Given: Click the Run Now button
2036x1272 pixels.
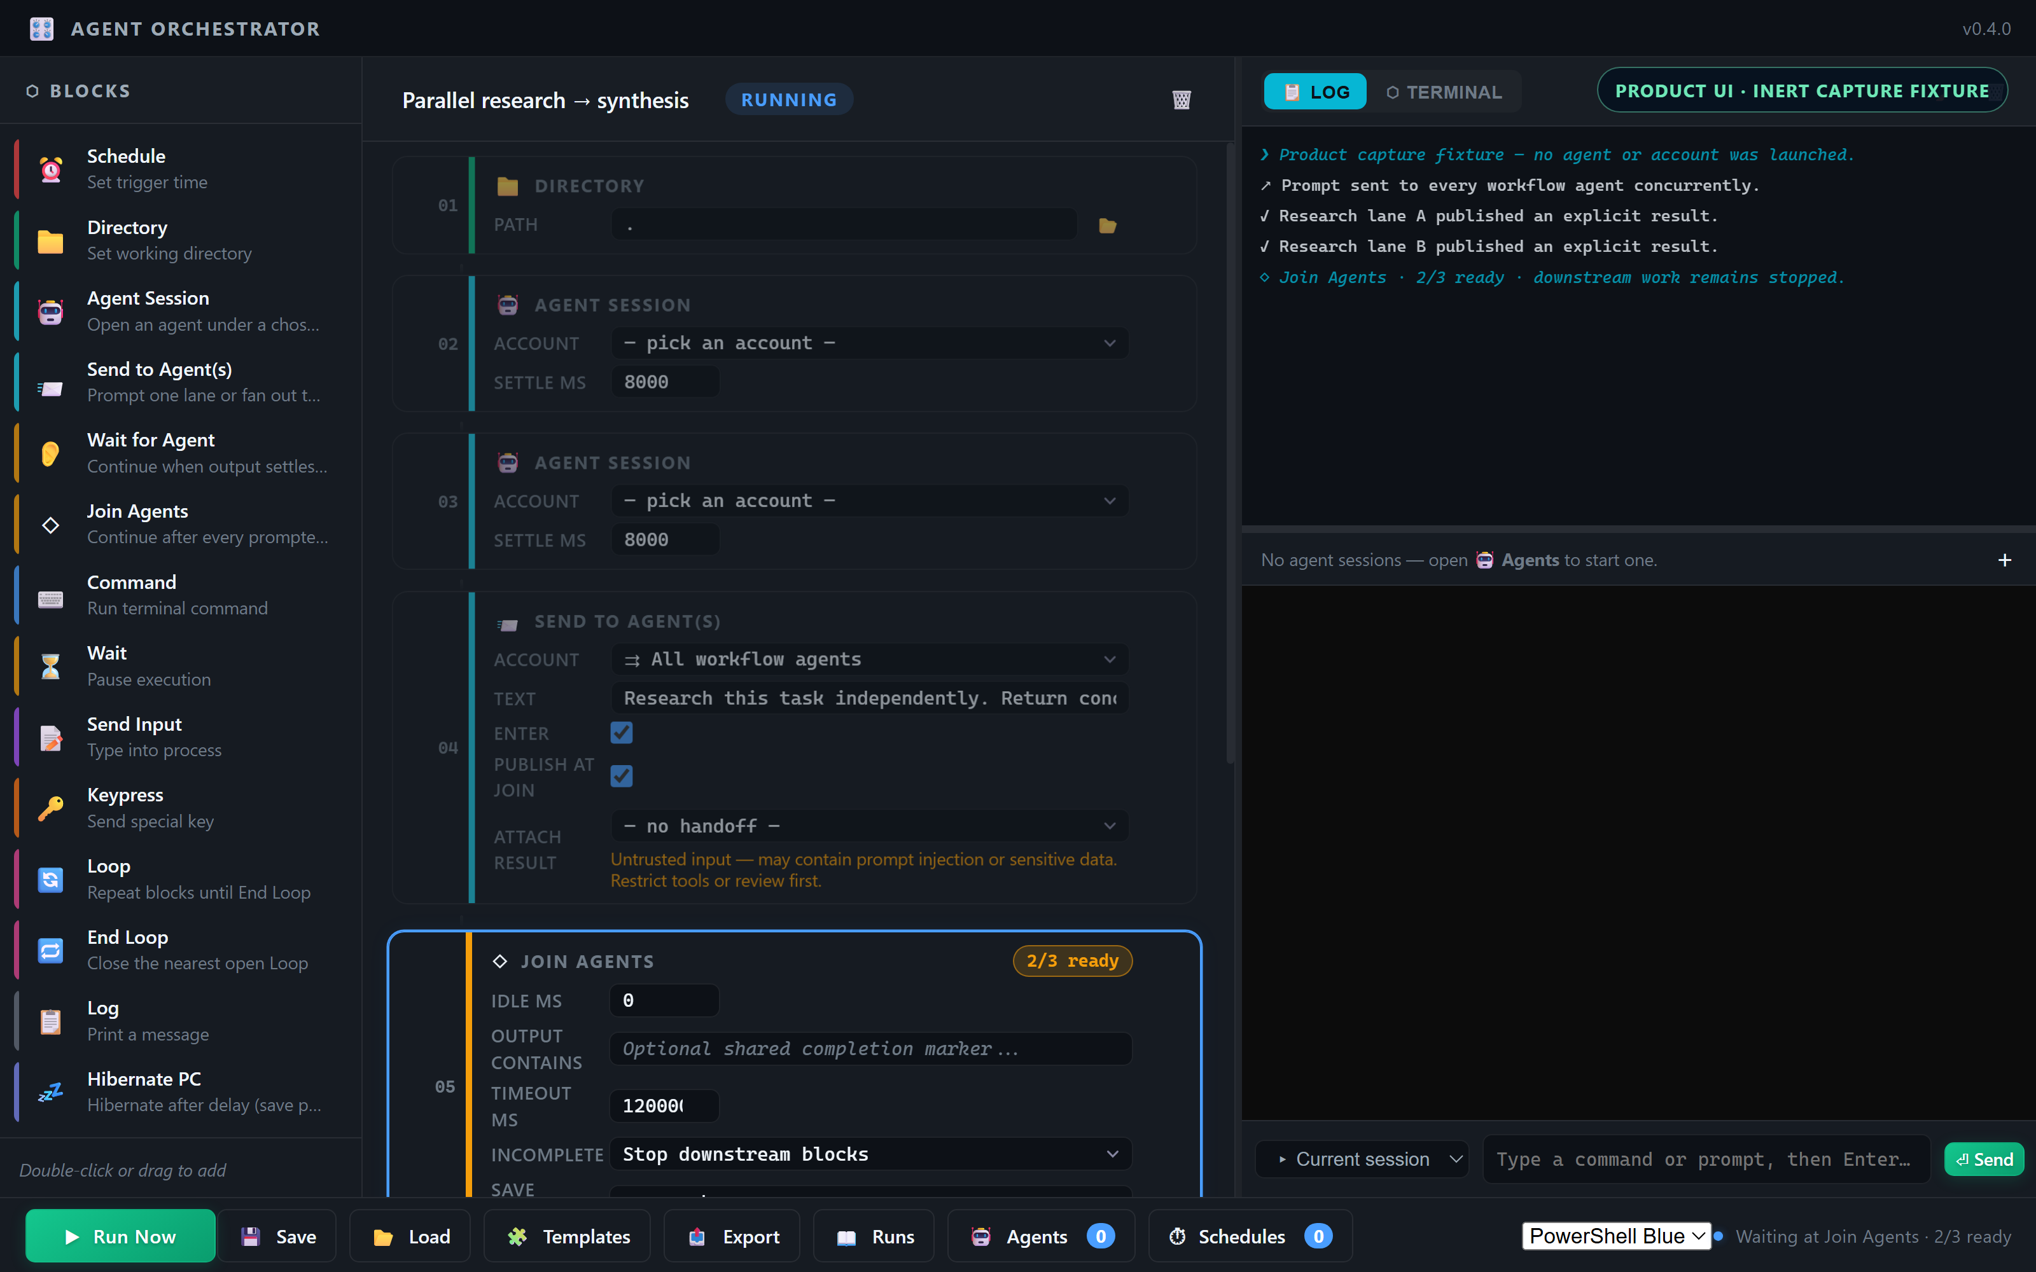Looking at the screenshot, I should 120,1236.
